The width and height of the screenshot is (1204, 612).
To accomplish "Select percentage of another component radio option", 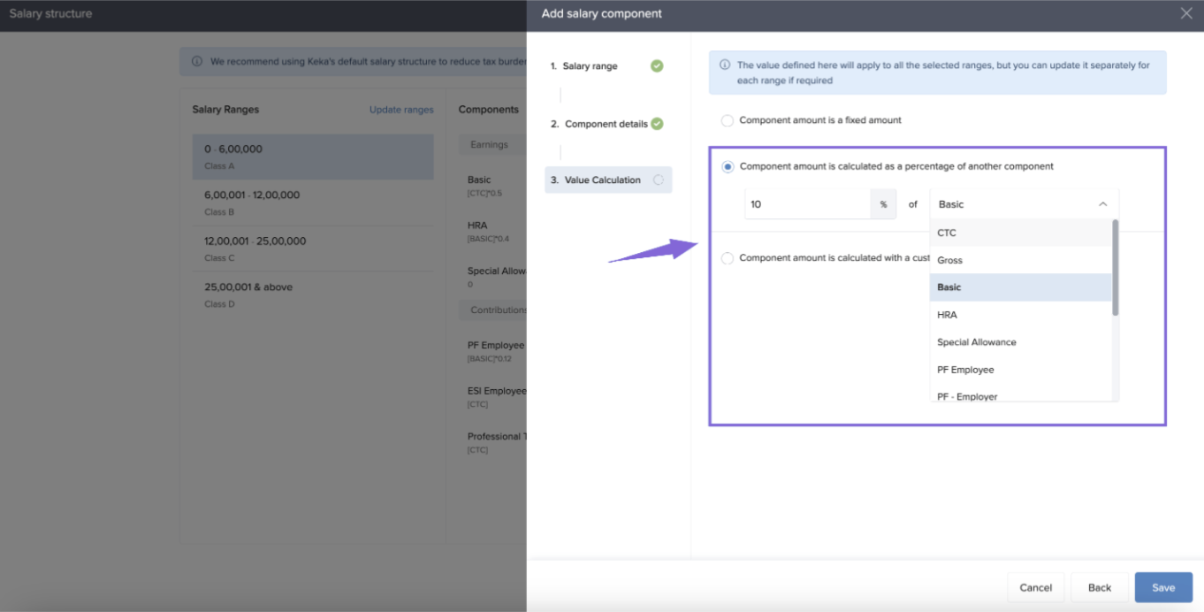I will pos(728,166).
